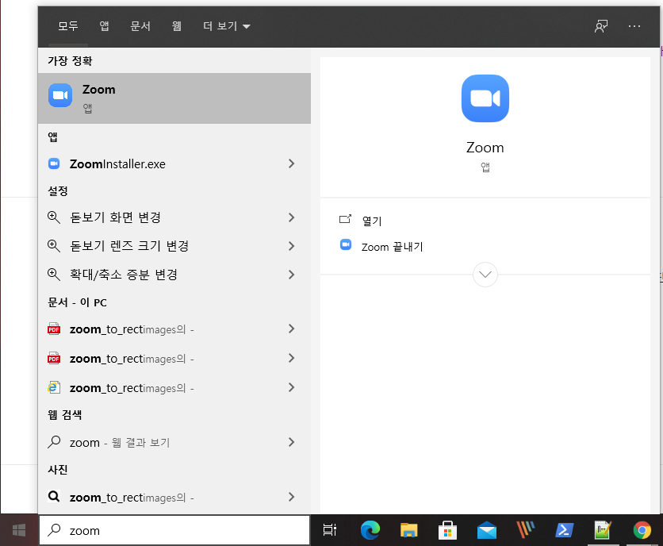Screen dimensions: 663x546
Task: Open the three-dots options menu in header
Action: tap(634, 26)
